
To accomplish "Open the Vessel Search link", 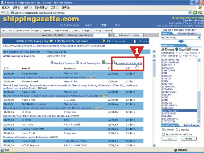I will [187, 33].
